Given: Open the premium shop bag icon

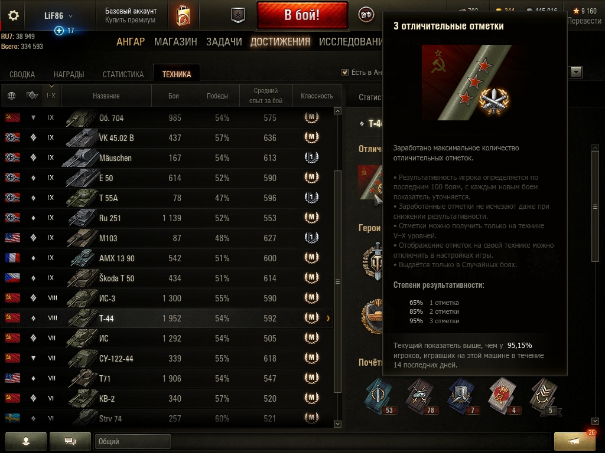Looking at the screenshot, I should (183, 16).
